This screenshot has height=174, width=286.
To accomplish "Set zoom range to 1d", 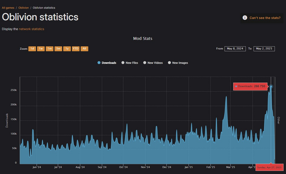I will point(32,49).
